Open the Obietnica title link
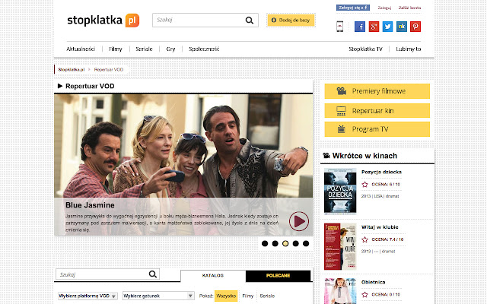487x304 pixels. (x=374, y=282)
